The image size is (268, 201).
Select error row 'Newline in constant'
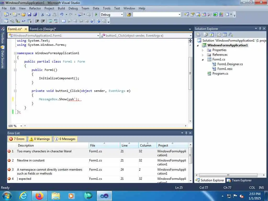(x=97, y=162)
